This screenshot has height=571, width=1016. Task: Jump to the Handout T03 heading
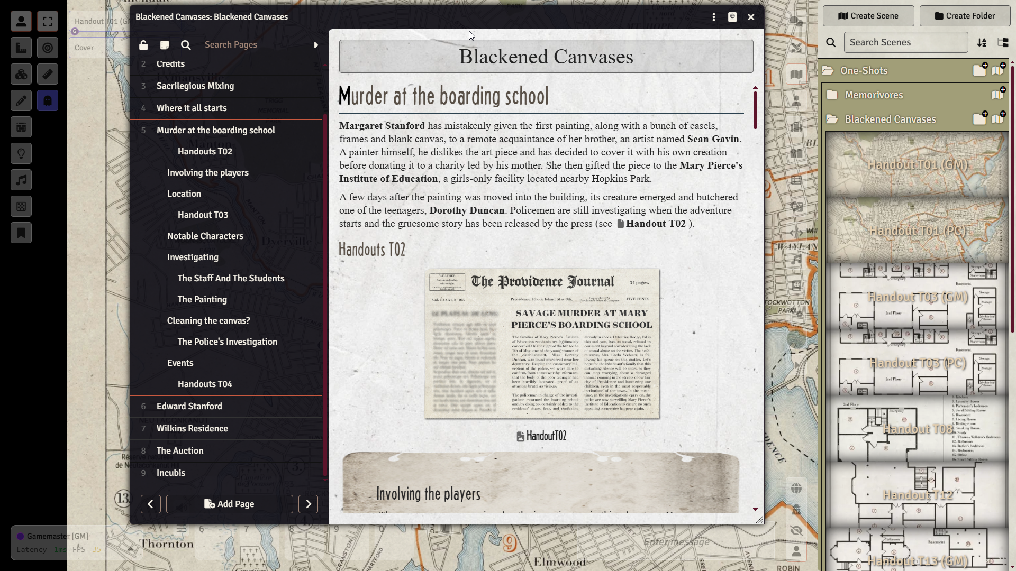[x=203, y=215]
